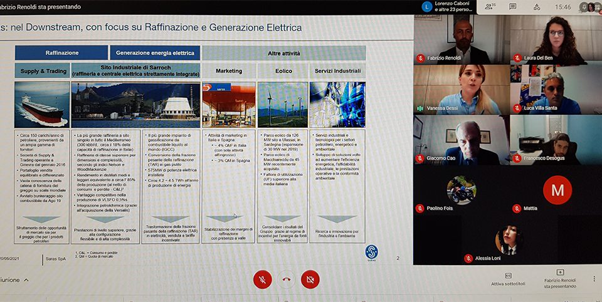Viewport: 602px width, 302px height.
Task: Click the Mattia avatar tile
Action: [x=556, y=189]
